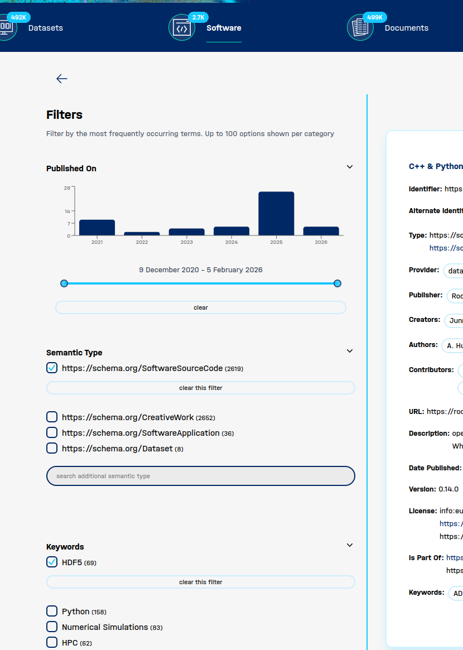Collapse the Keywords section

(350, 545)
